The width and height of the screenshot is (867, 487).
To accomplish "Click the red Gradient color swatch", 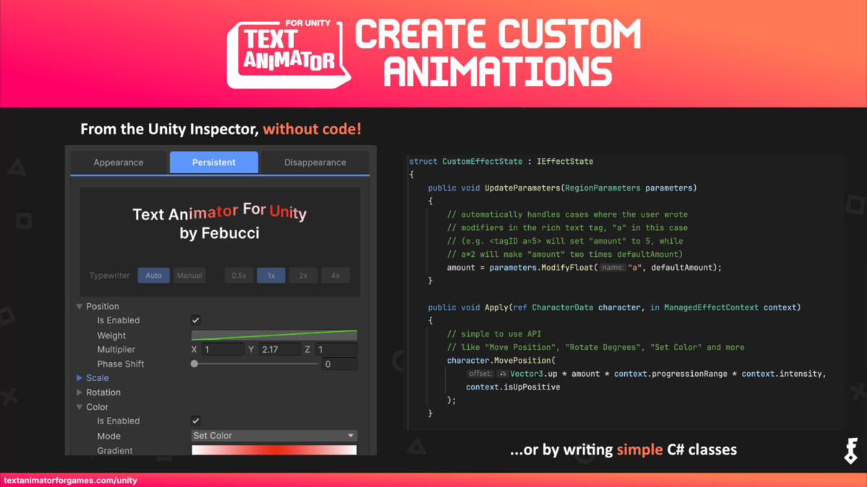I will pos(273,450).
